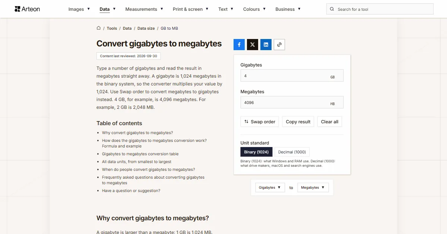Open the Megabytes target unit dropdown
This screenshot has width=447, height=234.
coord(313,188)
